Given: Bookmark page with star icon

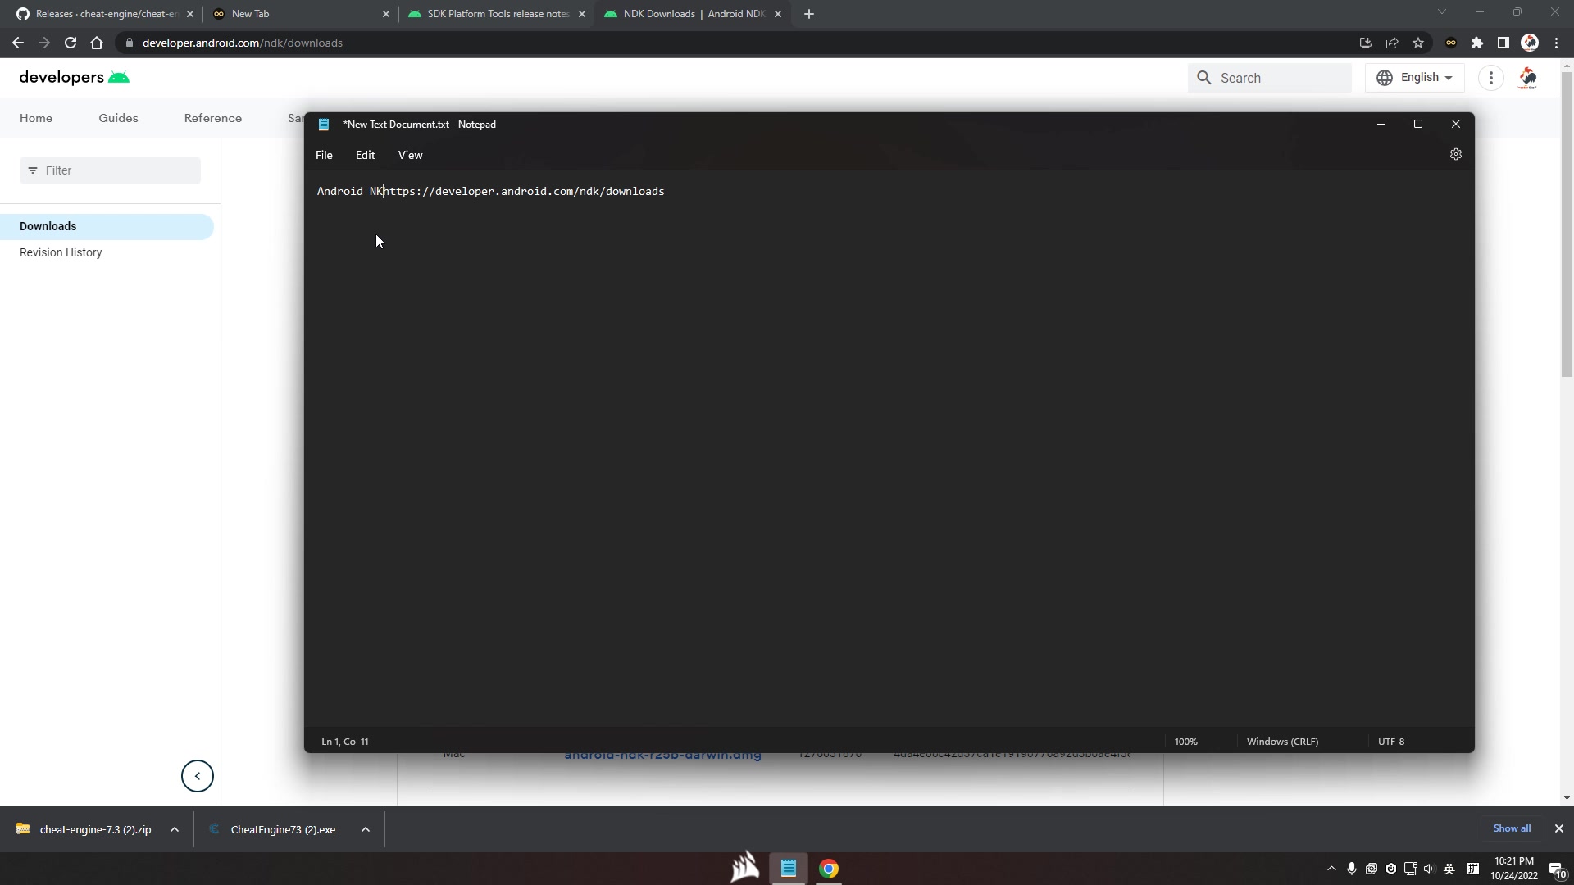Looking at the screenshot, I should (x=1418, y=43).
